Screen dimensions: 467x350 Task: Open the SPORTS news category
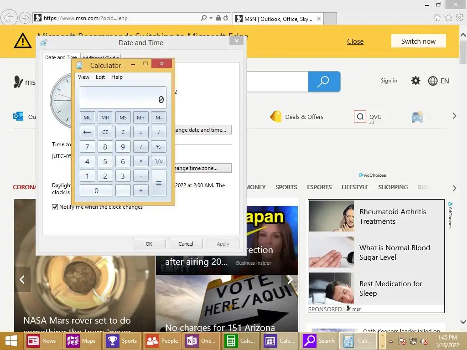click(286, 187)
